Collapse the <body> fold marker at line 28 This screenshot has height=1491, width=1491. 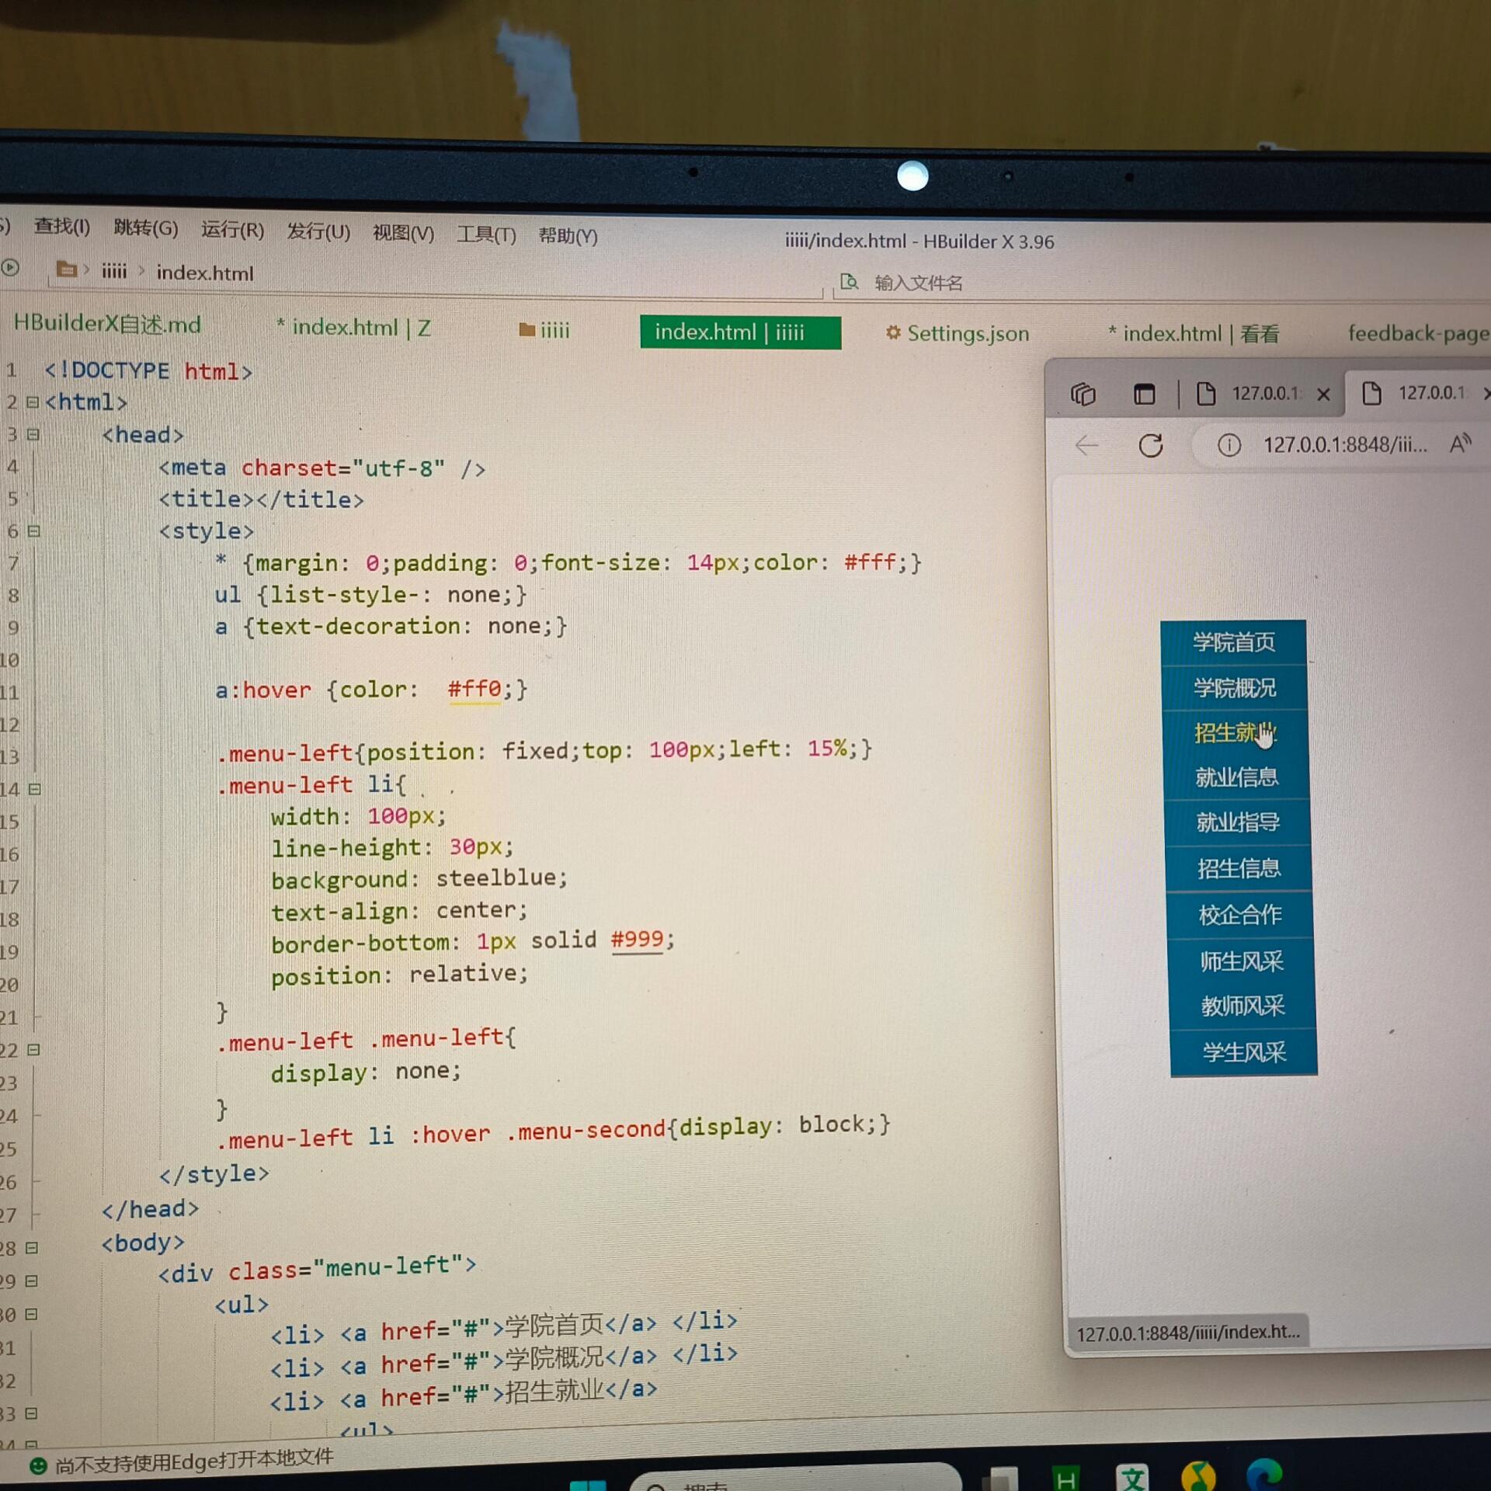32,1248
